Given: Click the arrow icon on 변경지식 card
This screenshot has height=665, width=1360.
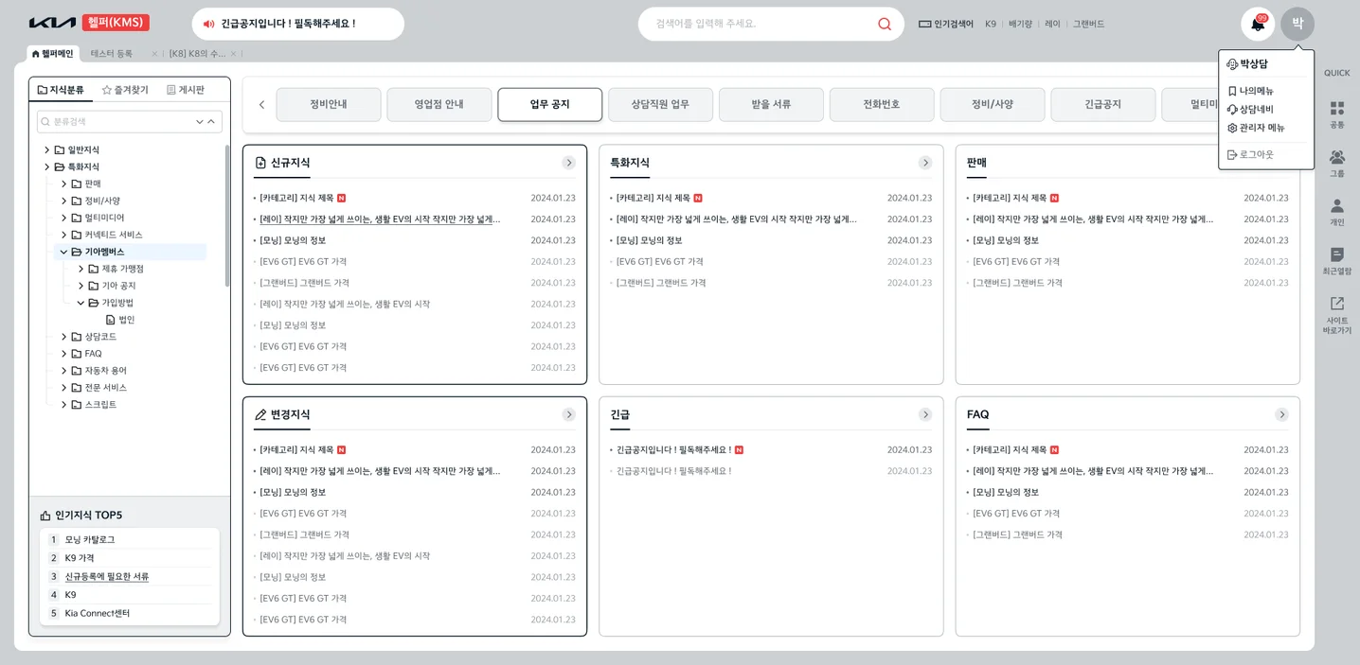Looking at the screenshot, I should [x=569, y=414].
